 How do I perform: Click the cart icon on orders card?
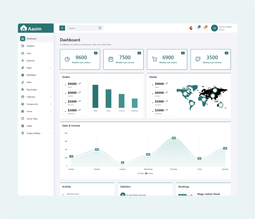(154, 59)
